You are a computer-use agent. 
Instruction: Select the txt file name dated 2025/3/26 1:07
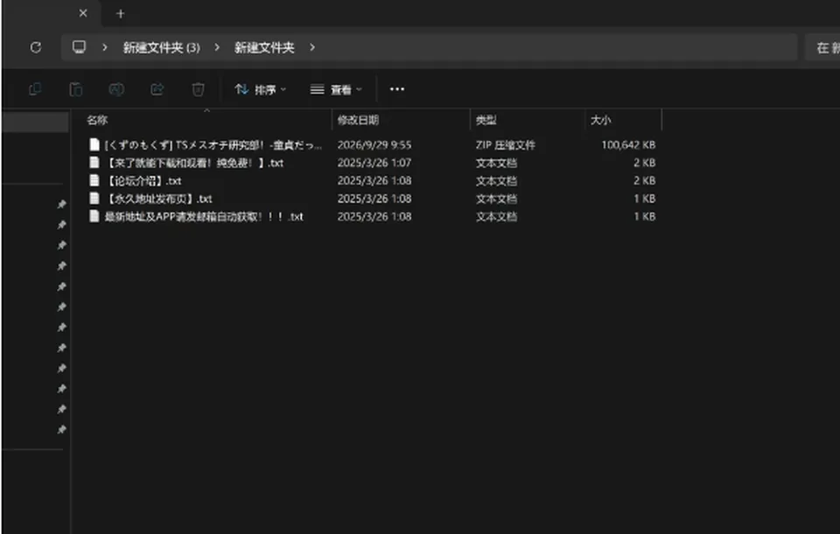194,163
